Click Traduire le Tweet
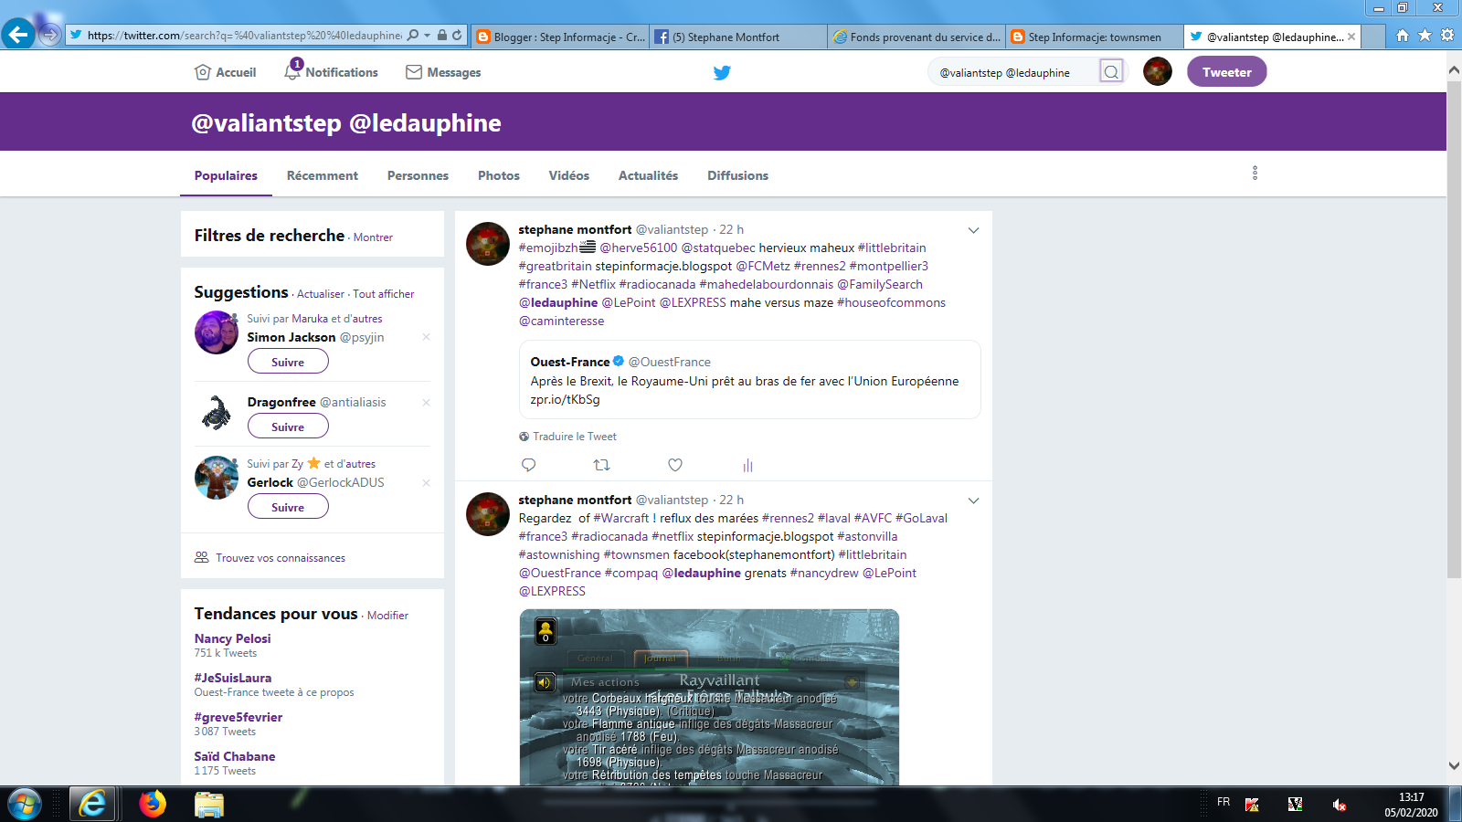The width and height of the screenshot is (1462, 822). (x=575, y=437)
